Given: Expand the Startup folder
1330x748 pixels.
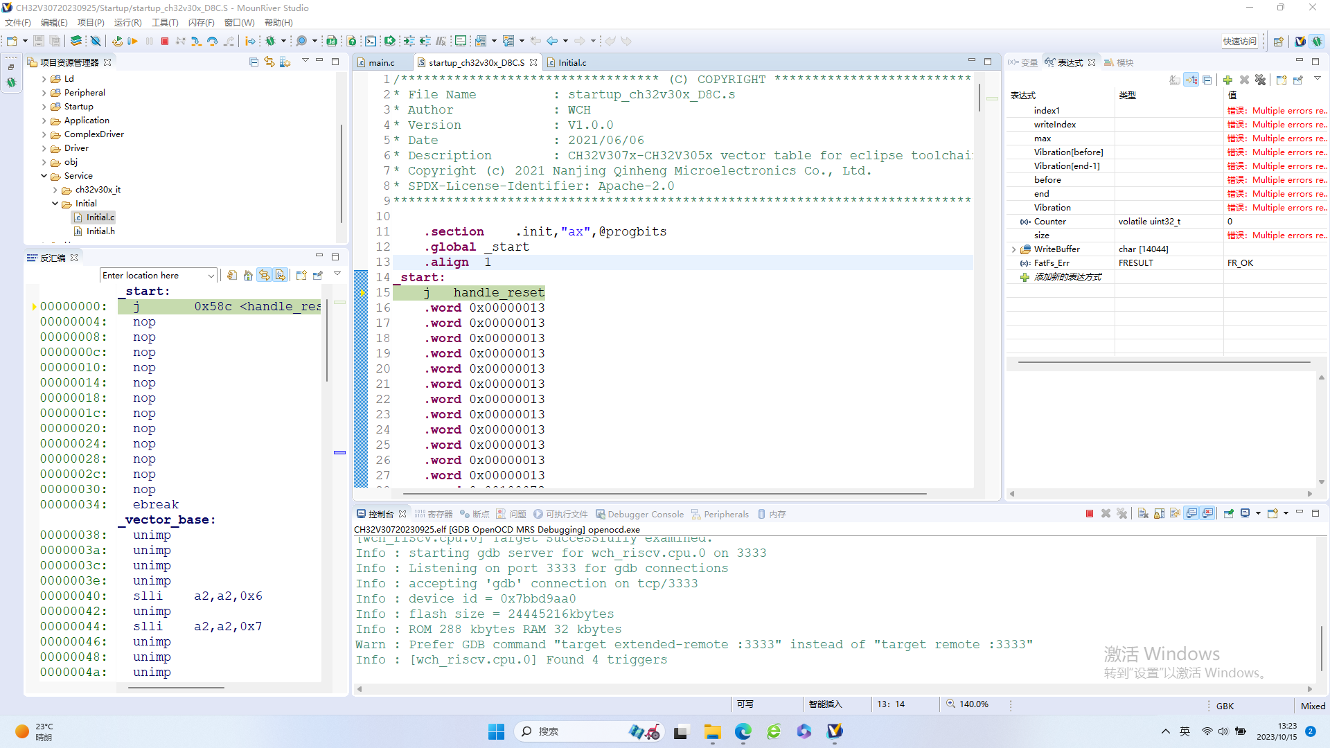Looking at the screenshot, I should tap(44, 107).
